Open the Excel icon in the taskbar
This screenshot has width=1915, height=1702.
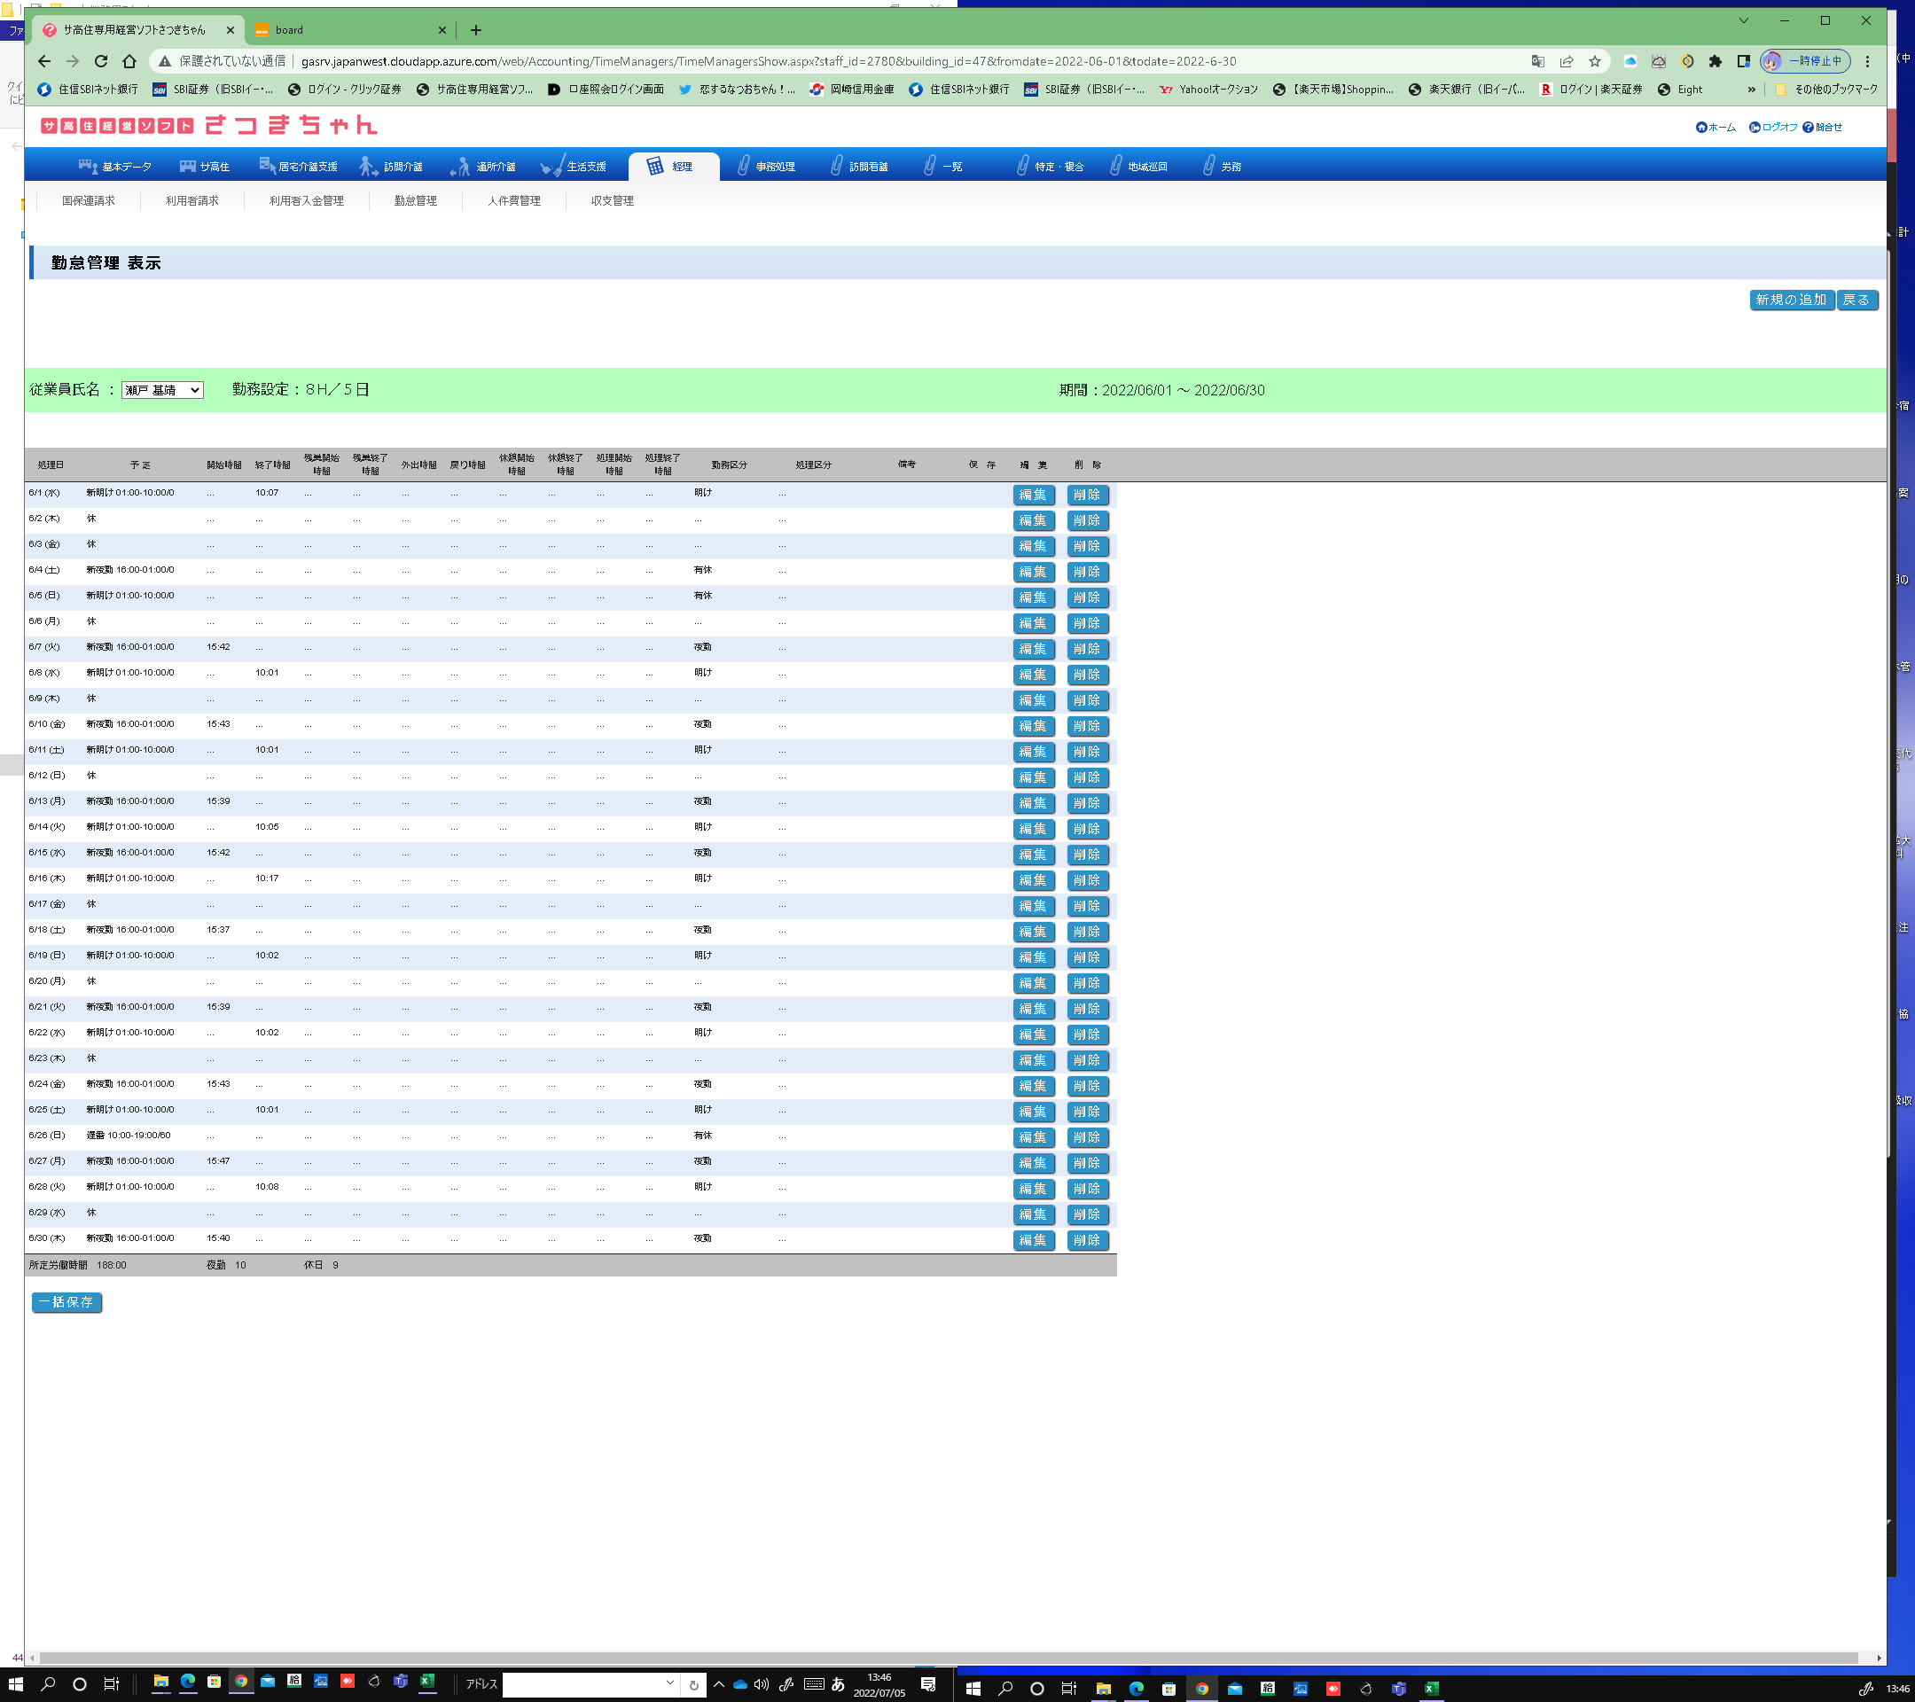pyautogui.click(x=427, y=1682)
